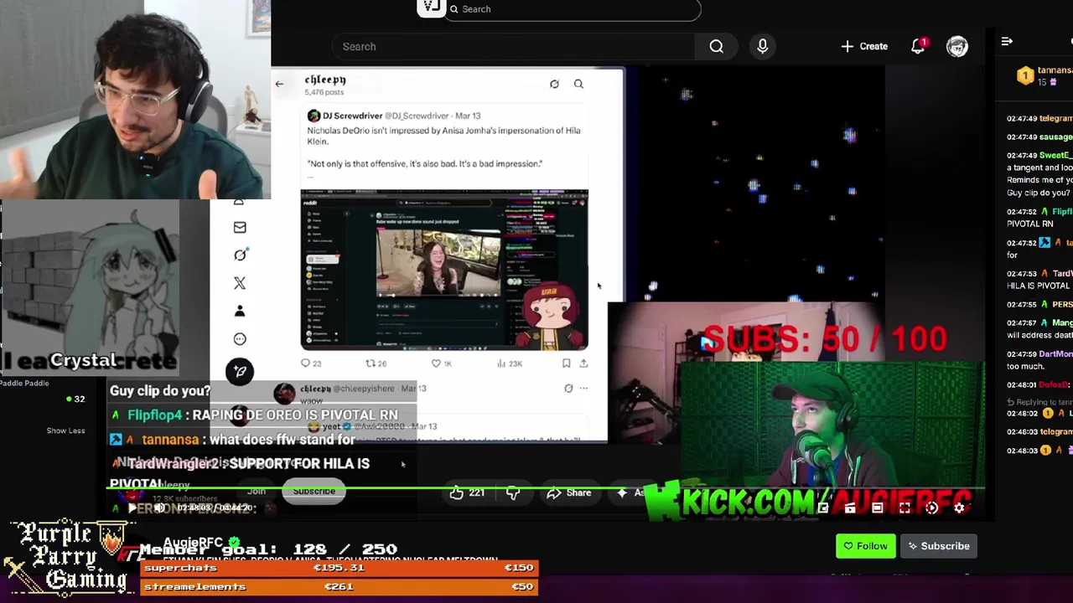This screenshot has width=1073, height=603.
Task: Bookmark the DJ Screwdriver tweet
Action: click(566, 363)
